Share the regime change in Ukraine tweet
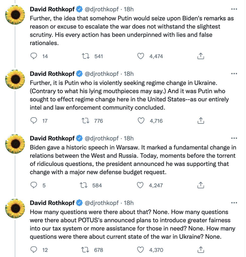 coord(200,121)
